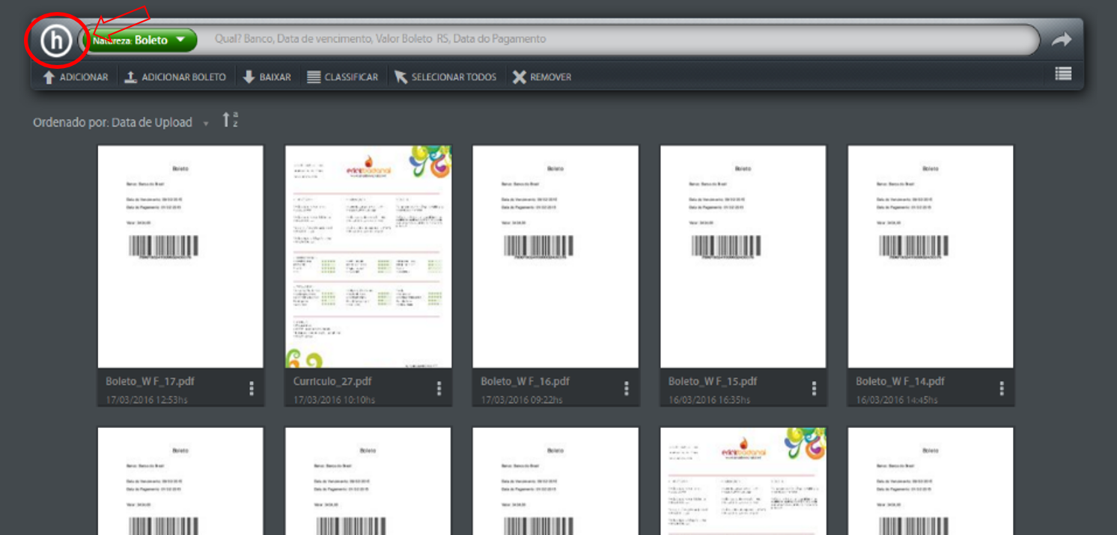Viewport: 1117px width, 535px height.
Task: Select ADICIONAR BOLETO in the toolbar
Action: (175, 77)
